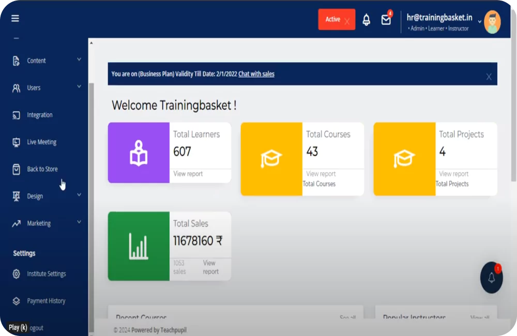Dismiss the Business Plan banner
This screenshot has width=517, height=336.
(489, 77)
